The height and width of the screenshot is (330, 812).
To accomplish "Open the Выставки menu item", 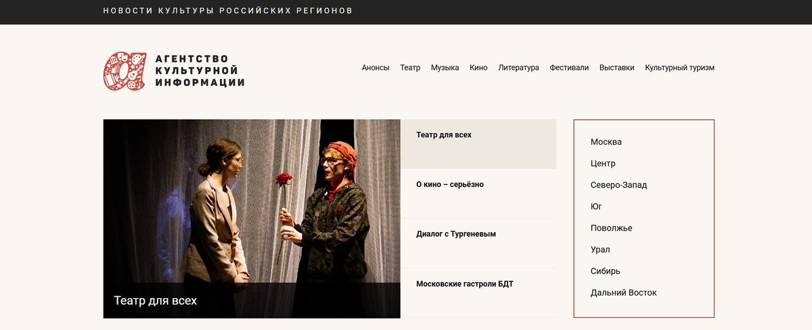I will (x=617, y=68).
